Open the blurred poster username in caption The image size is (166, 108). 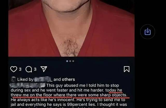pyautogui.click(x=27, y=85)
